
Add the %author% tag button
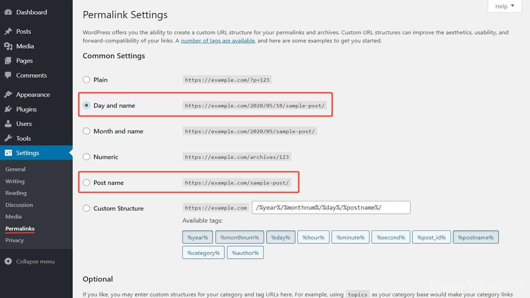(245, 253)
